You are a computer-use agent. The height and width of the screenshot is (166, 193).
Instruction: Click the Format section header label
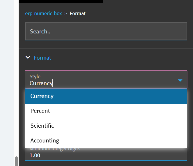click(x=43, y=58)
